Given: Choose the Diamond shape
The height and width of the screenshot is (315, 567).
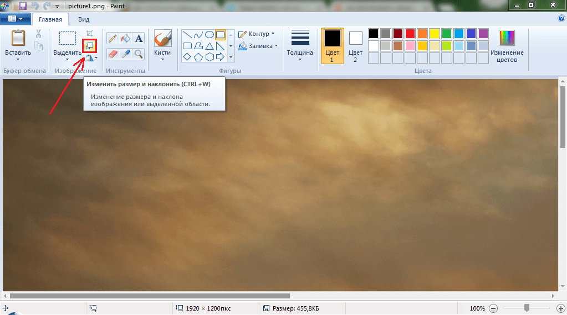Looking at the screenshot, I should 187,56.
